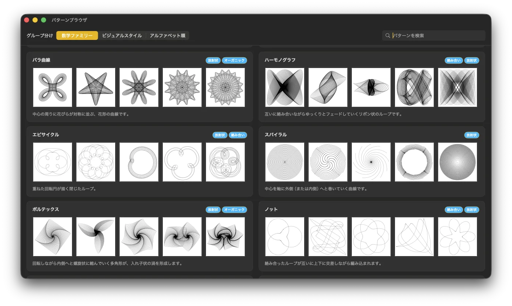This screenshot has width=512, height=306.
Task: Click the ハーモノグラフ section title
Action: coord(280,60)
